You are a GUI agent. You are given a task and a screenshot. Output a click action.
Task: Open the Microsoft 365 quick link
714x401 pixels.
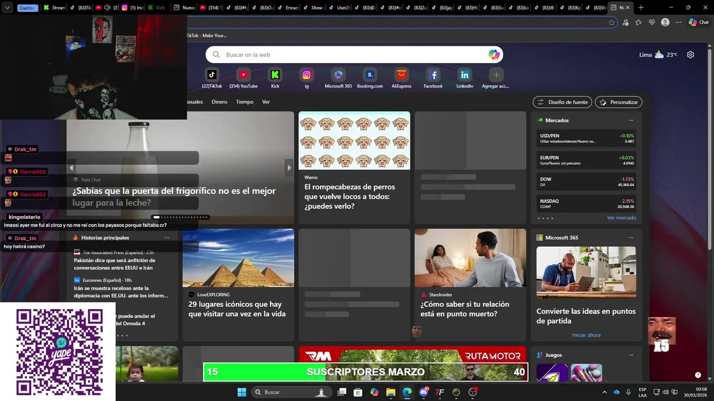338,77
